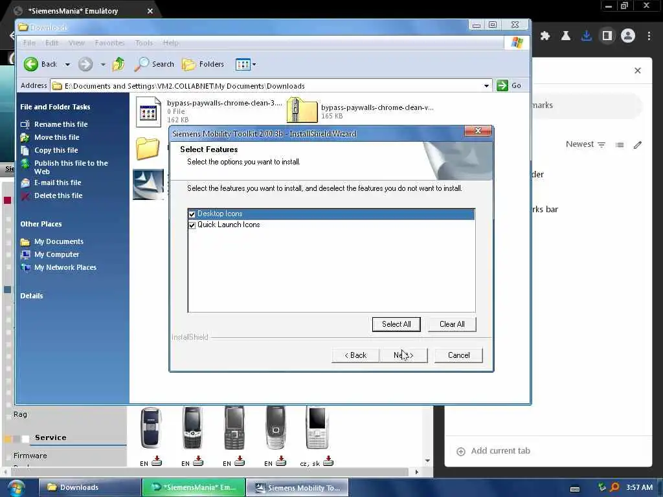
Task: Click Publish this file to the Web
Action: click(71, 168)
